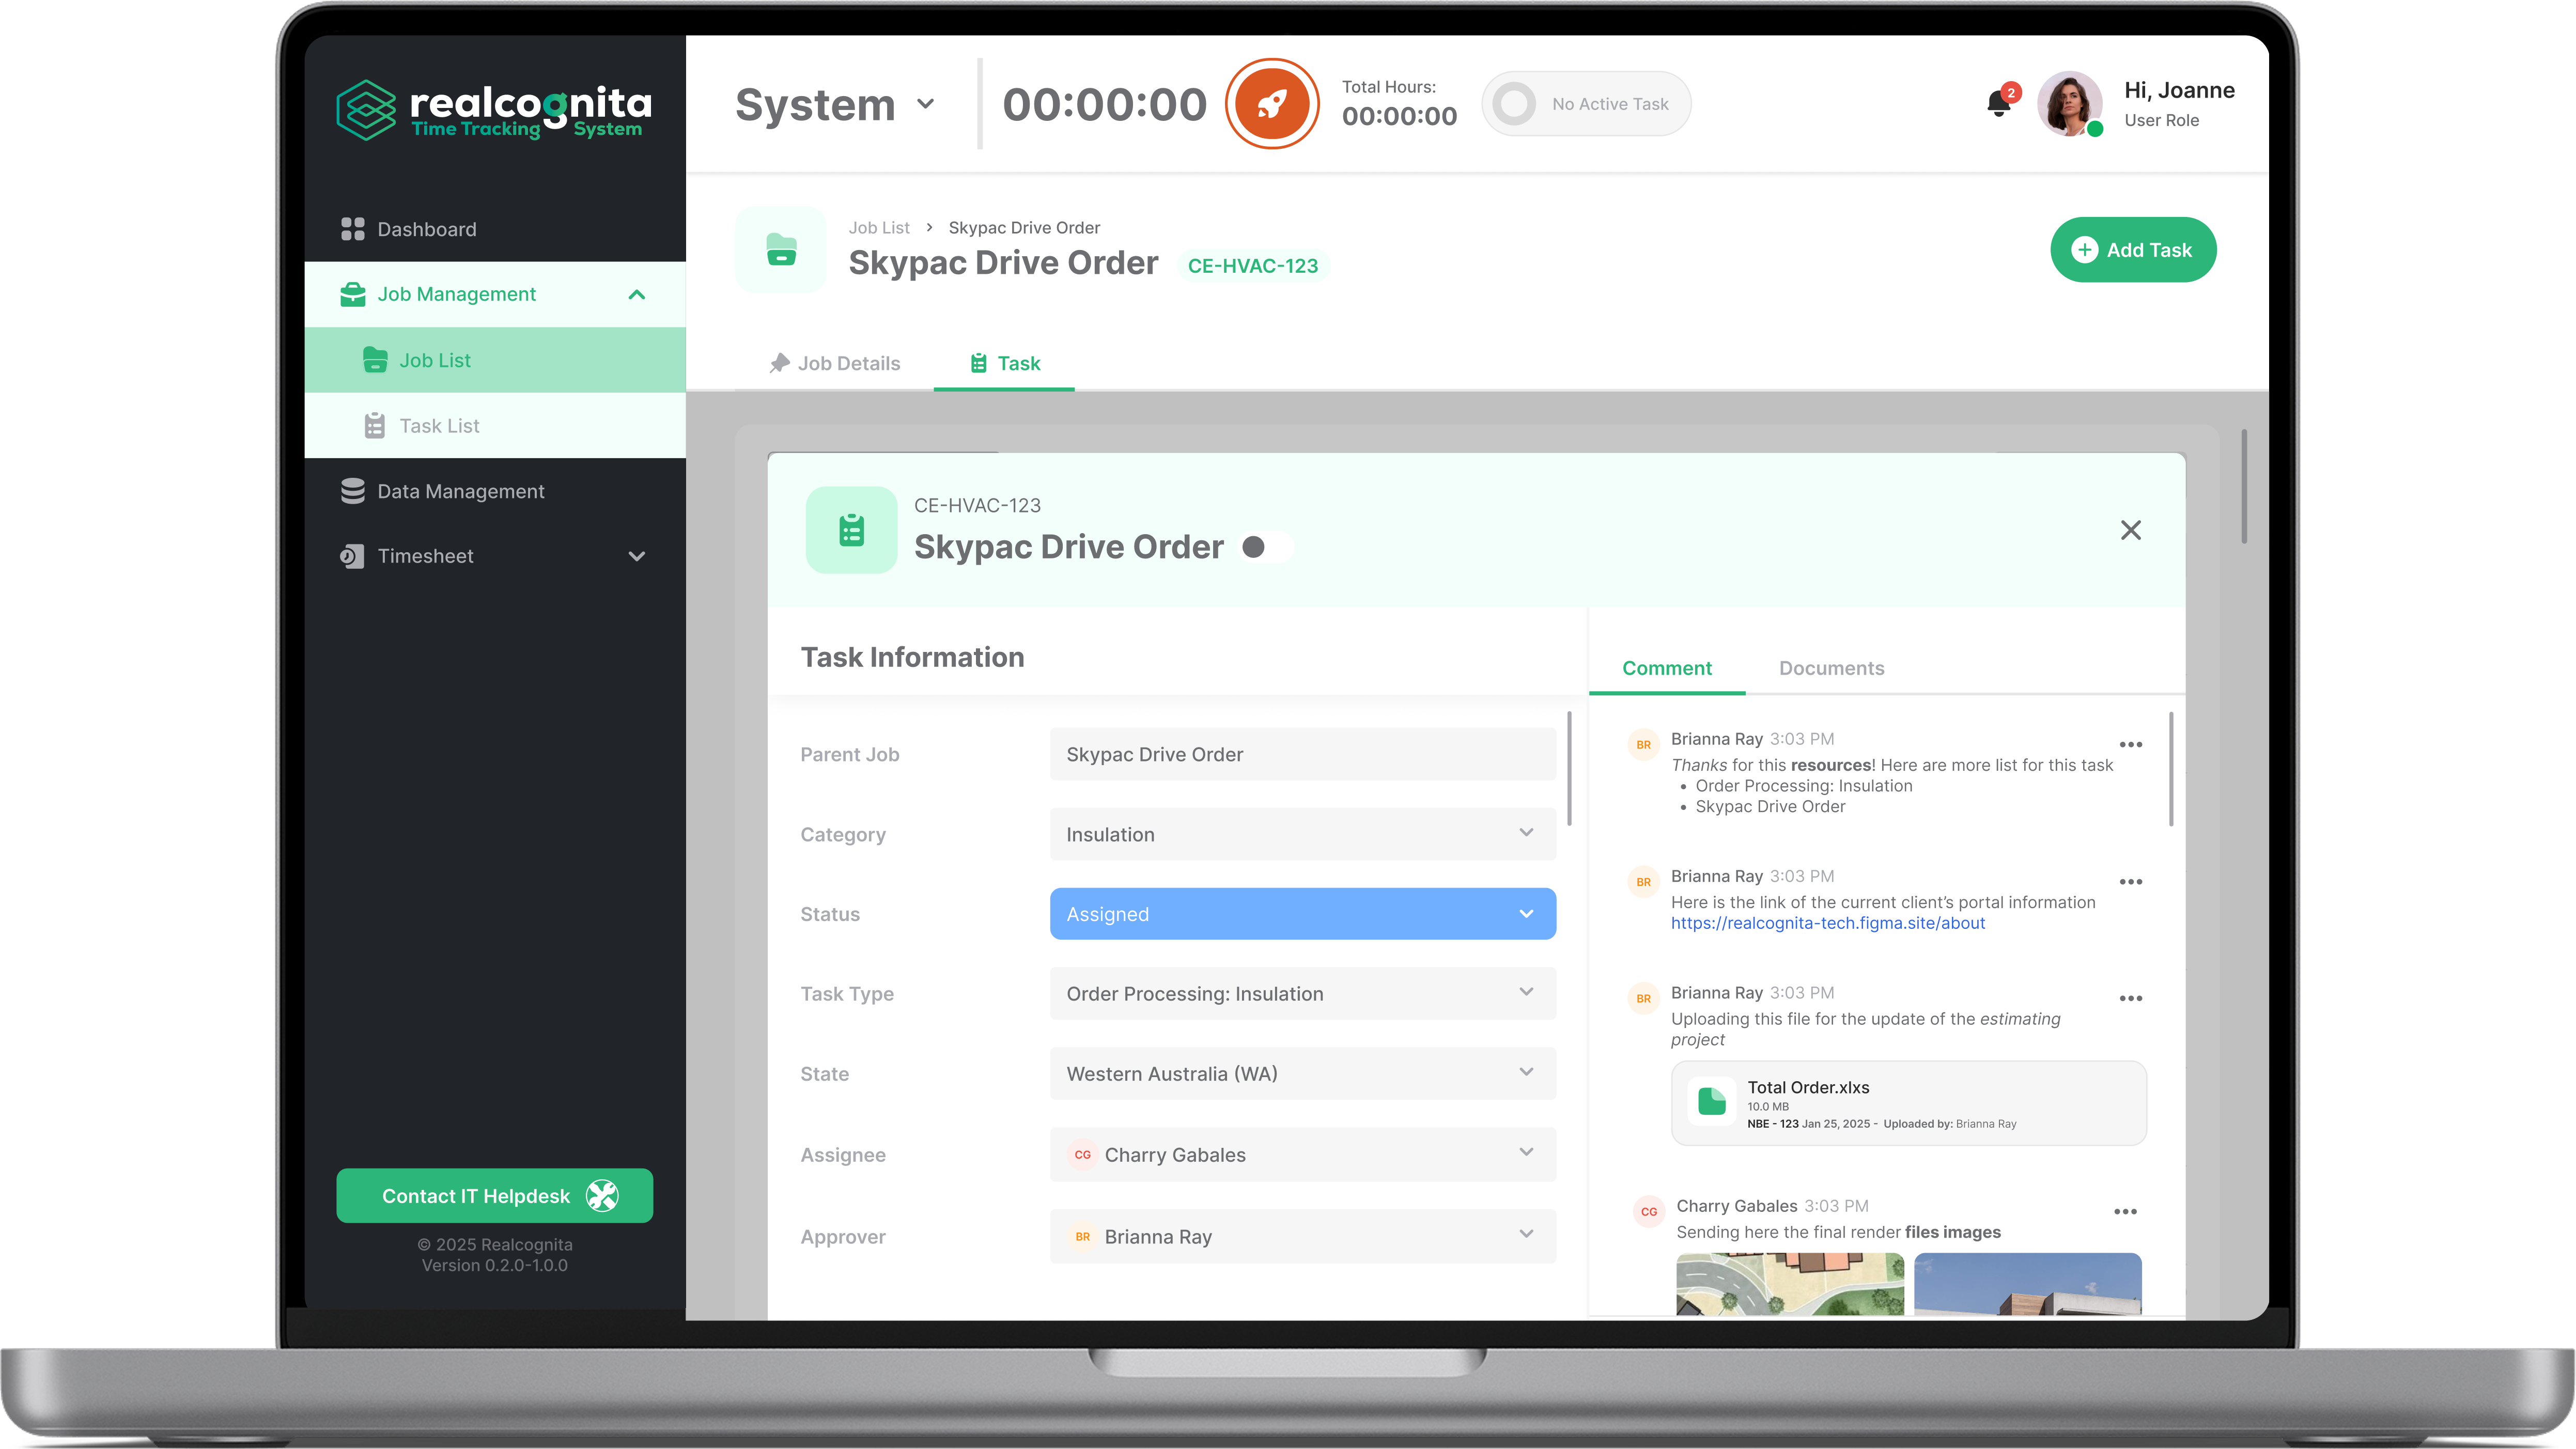This screenshot has width=2576, height=1449.
Task: Click the Parent Job field
Action: pyautogui.click(x=1303, y=755)
